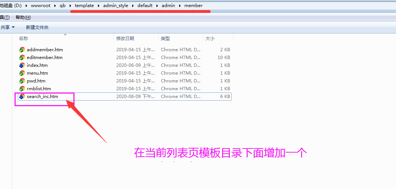396x189 pixels.
Task: Expand the breadcrumb arrow after default
Action: coord(157,6)
